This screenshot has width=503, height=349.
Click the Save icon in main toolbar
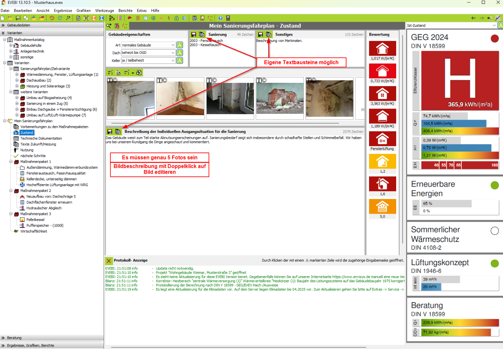(18, 18)
